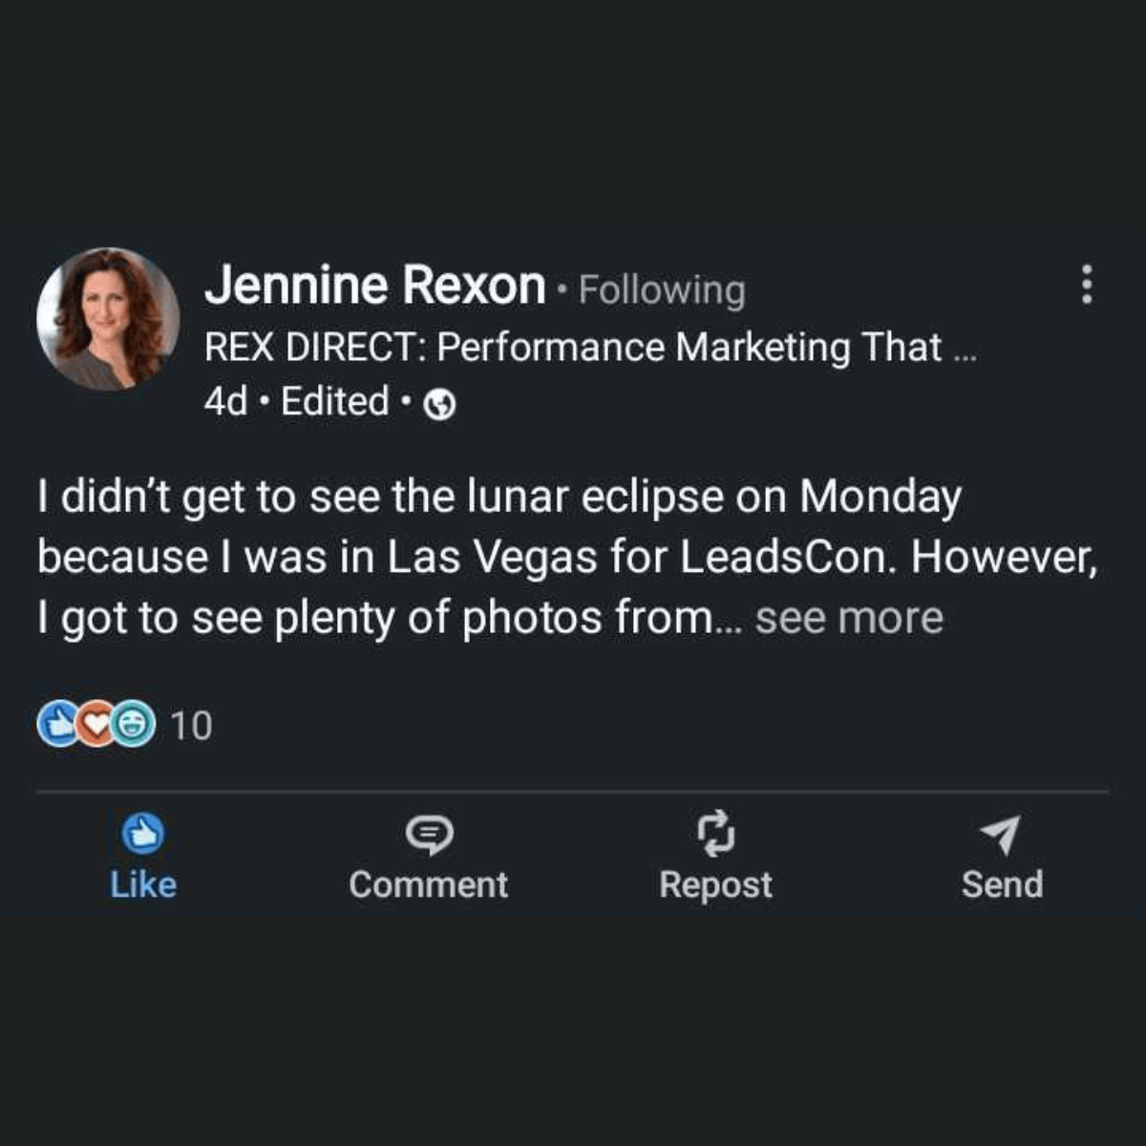The image size is (1146, 1146).
Task: Open Jennine Rexon's profile via her name
Action: coord(375,286)
